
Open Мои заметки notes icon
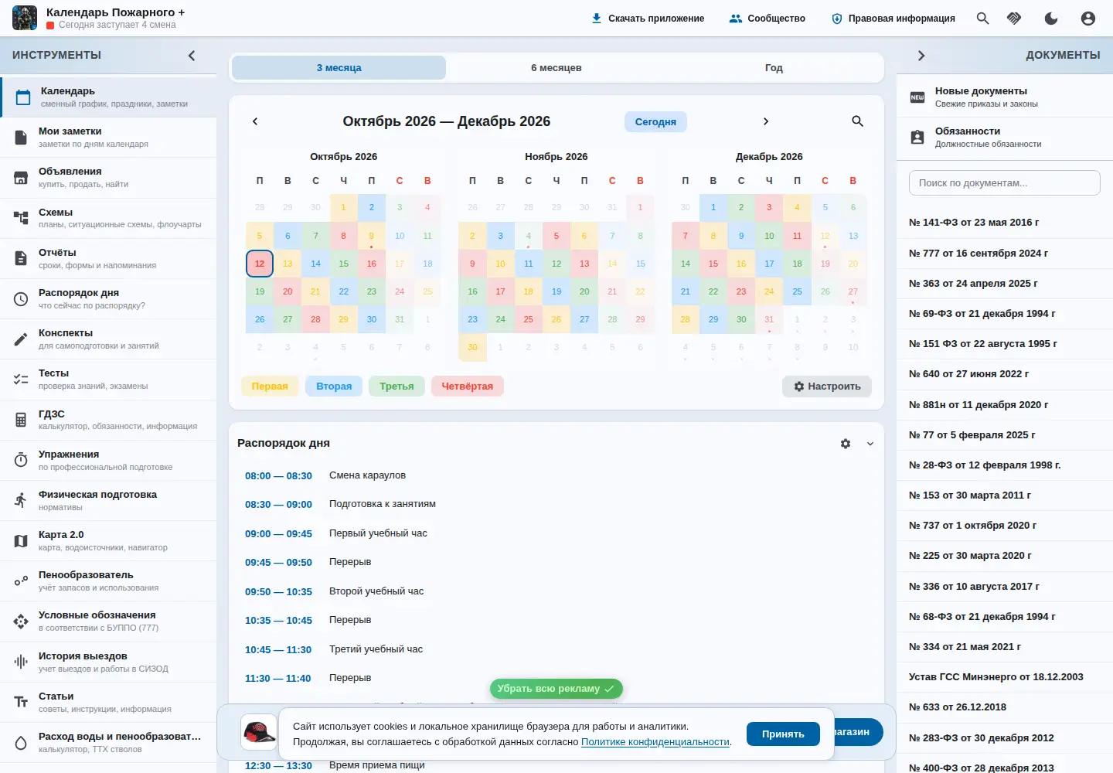point(21,138)
